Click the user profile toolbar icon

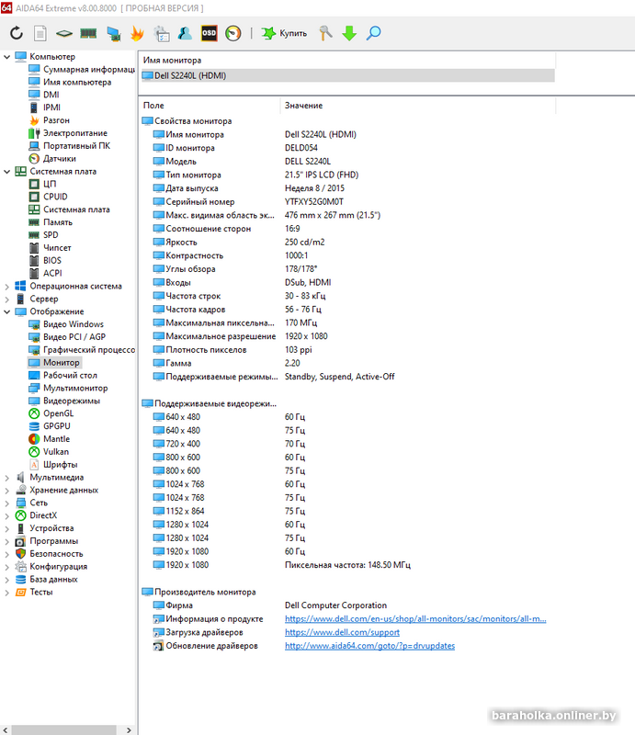(x=185, y=33)
